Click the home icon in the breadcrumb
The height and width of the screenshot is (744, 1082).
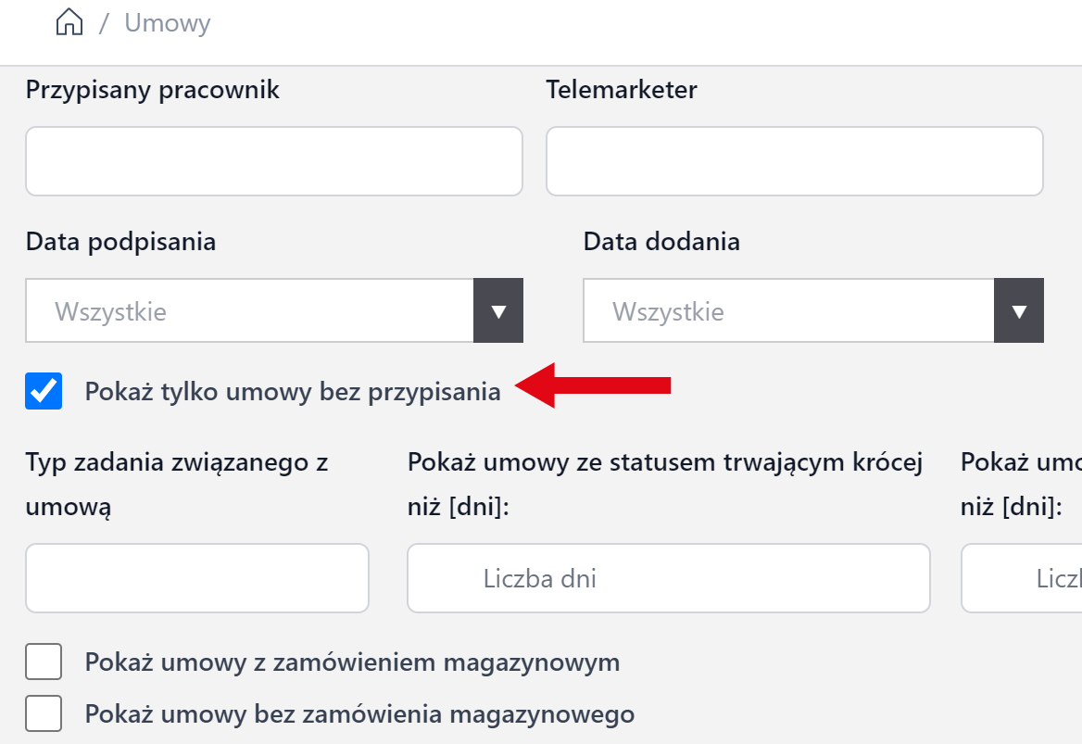(x=69, y=22)
